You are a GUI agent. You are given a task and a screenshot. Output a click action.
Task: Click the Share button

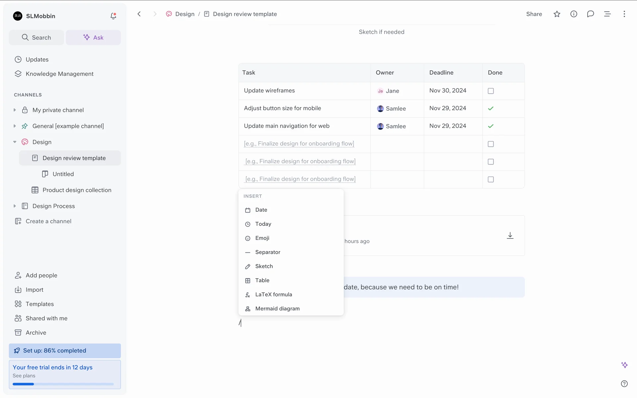tap(534, 14)
